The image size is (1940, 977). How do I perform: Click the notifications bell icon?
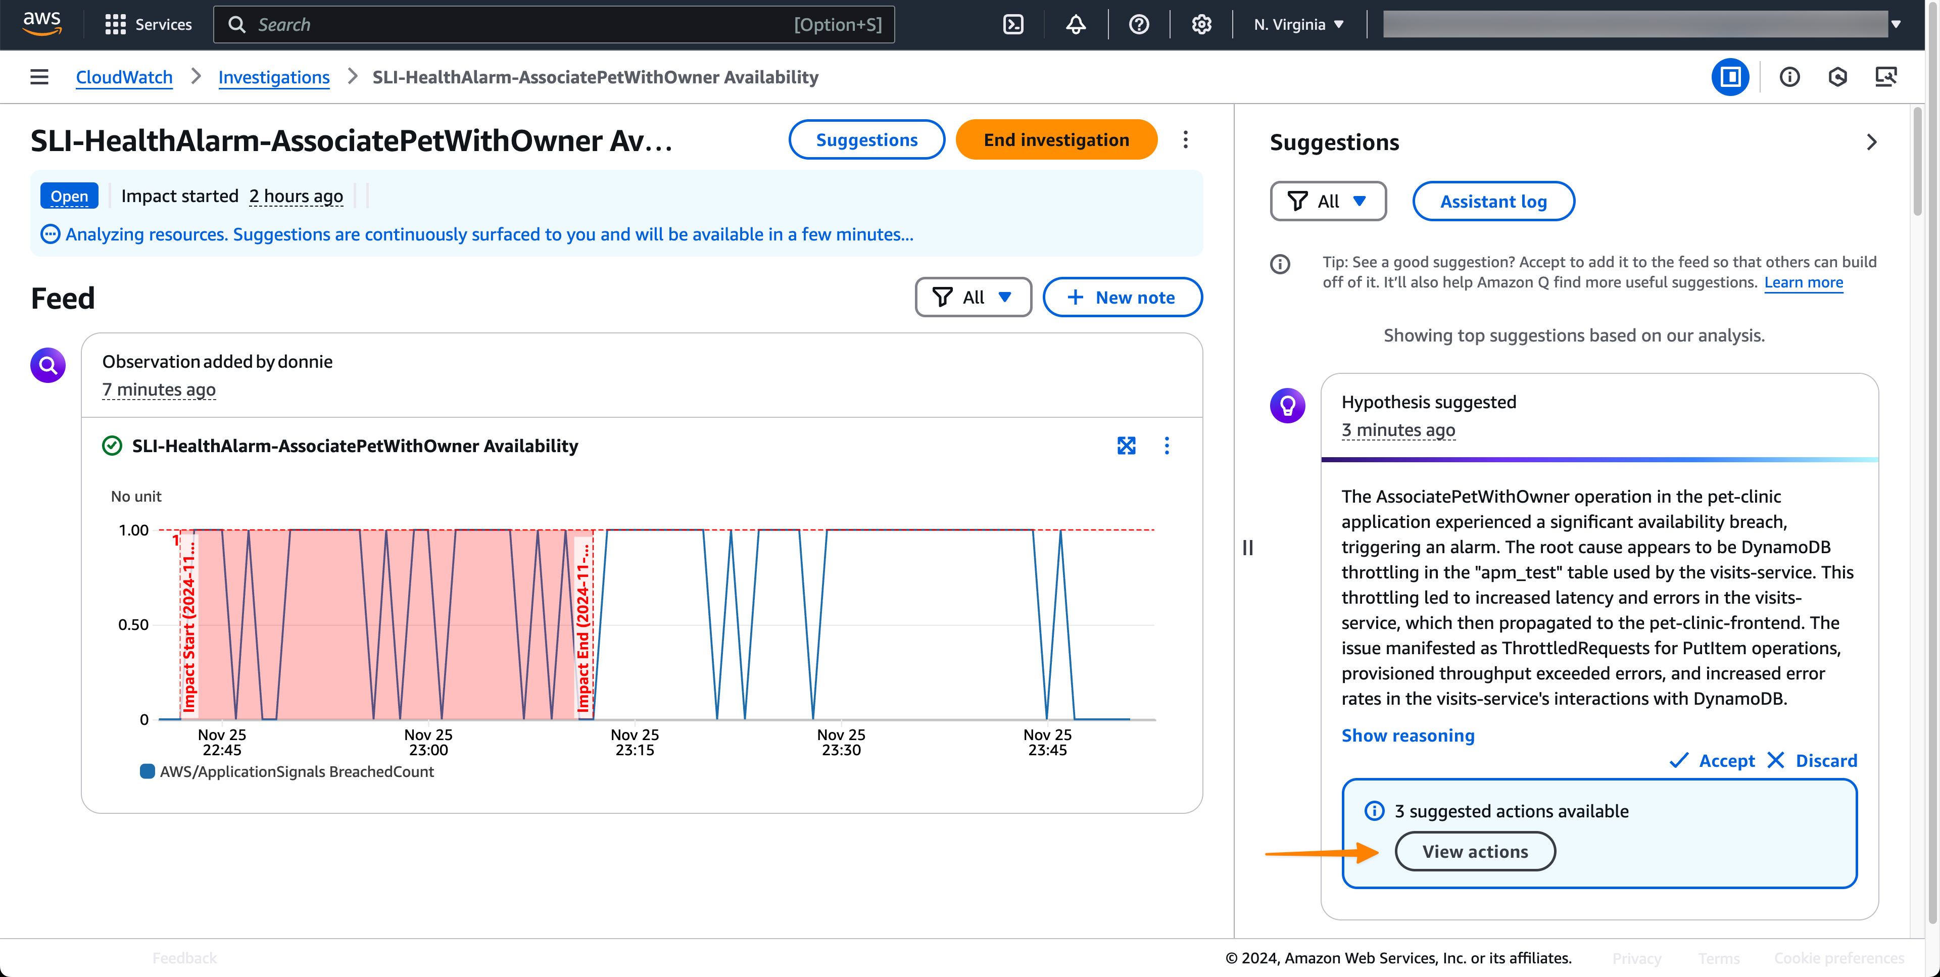[x=1076, y=25]
